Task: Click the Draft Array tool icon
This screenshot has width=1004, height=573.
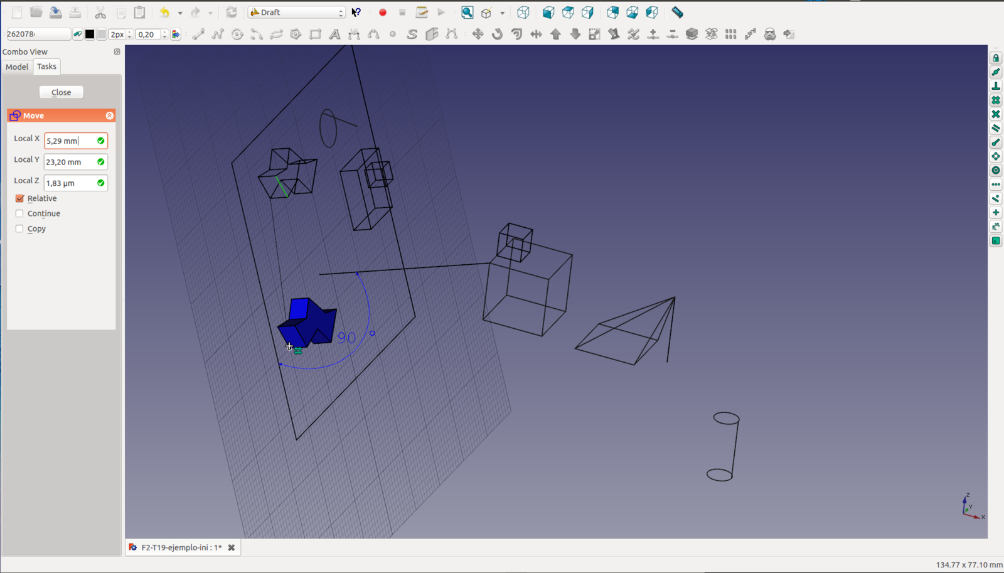Action: pyautogui.click(x=730, y=35)
